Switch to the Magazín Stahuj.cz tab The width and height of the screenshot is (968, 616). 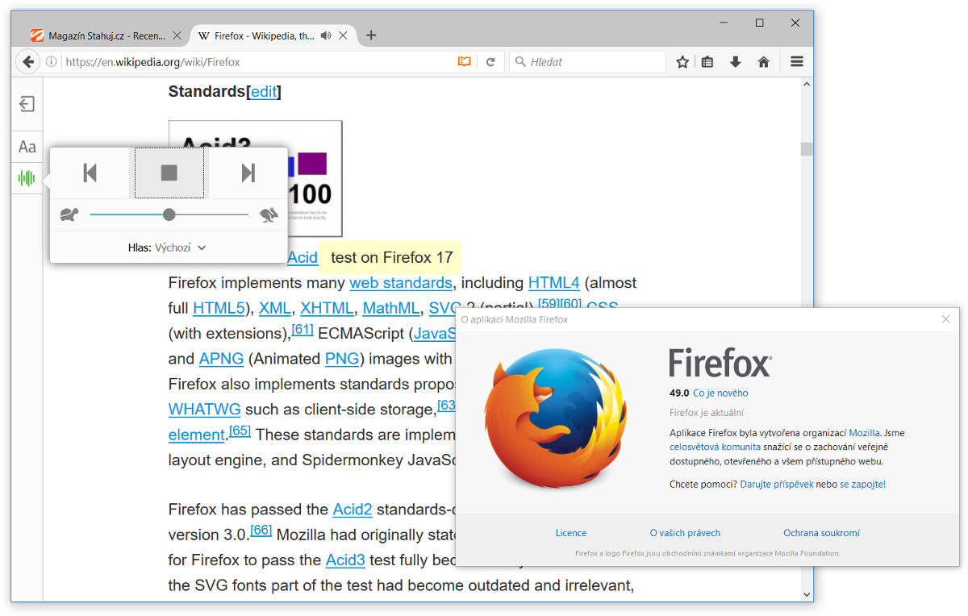[106, 35]
